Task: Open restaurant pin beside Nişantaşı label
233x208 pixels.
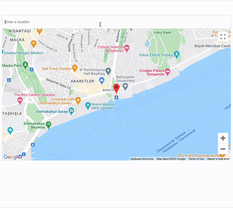Action: [39, 31]
